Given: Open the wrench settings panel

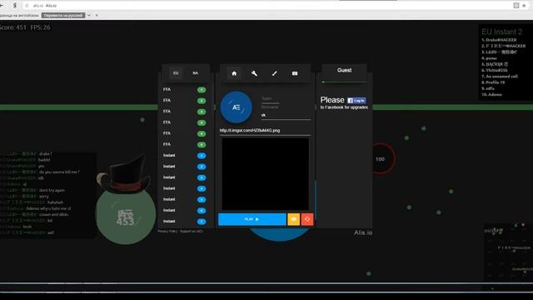Looking at the screenshot, I should point(254,73).
